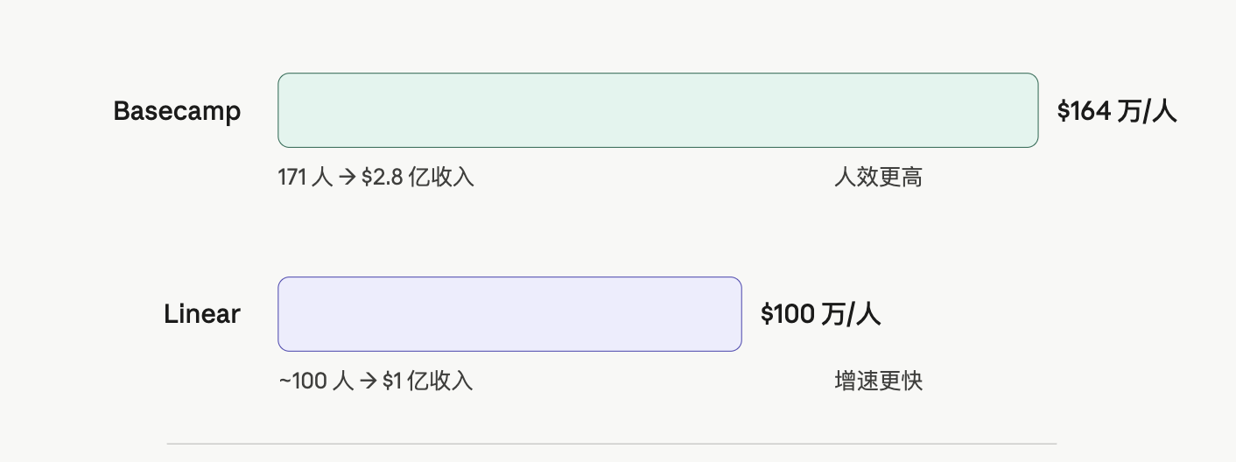Click the arrow after ~100 人
This screenshot has width=1236, height=462.
pyautogui.click(x=369, y=381)
